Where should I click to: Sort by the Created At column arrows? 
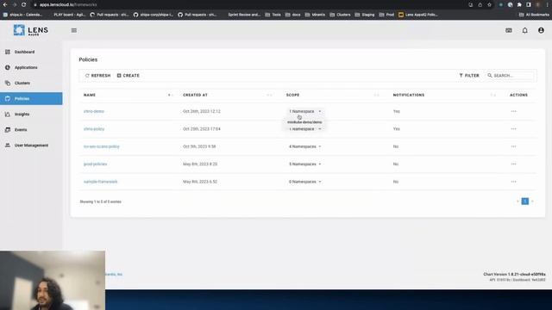[x=269, y=95]
